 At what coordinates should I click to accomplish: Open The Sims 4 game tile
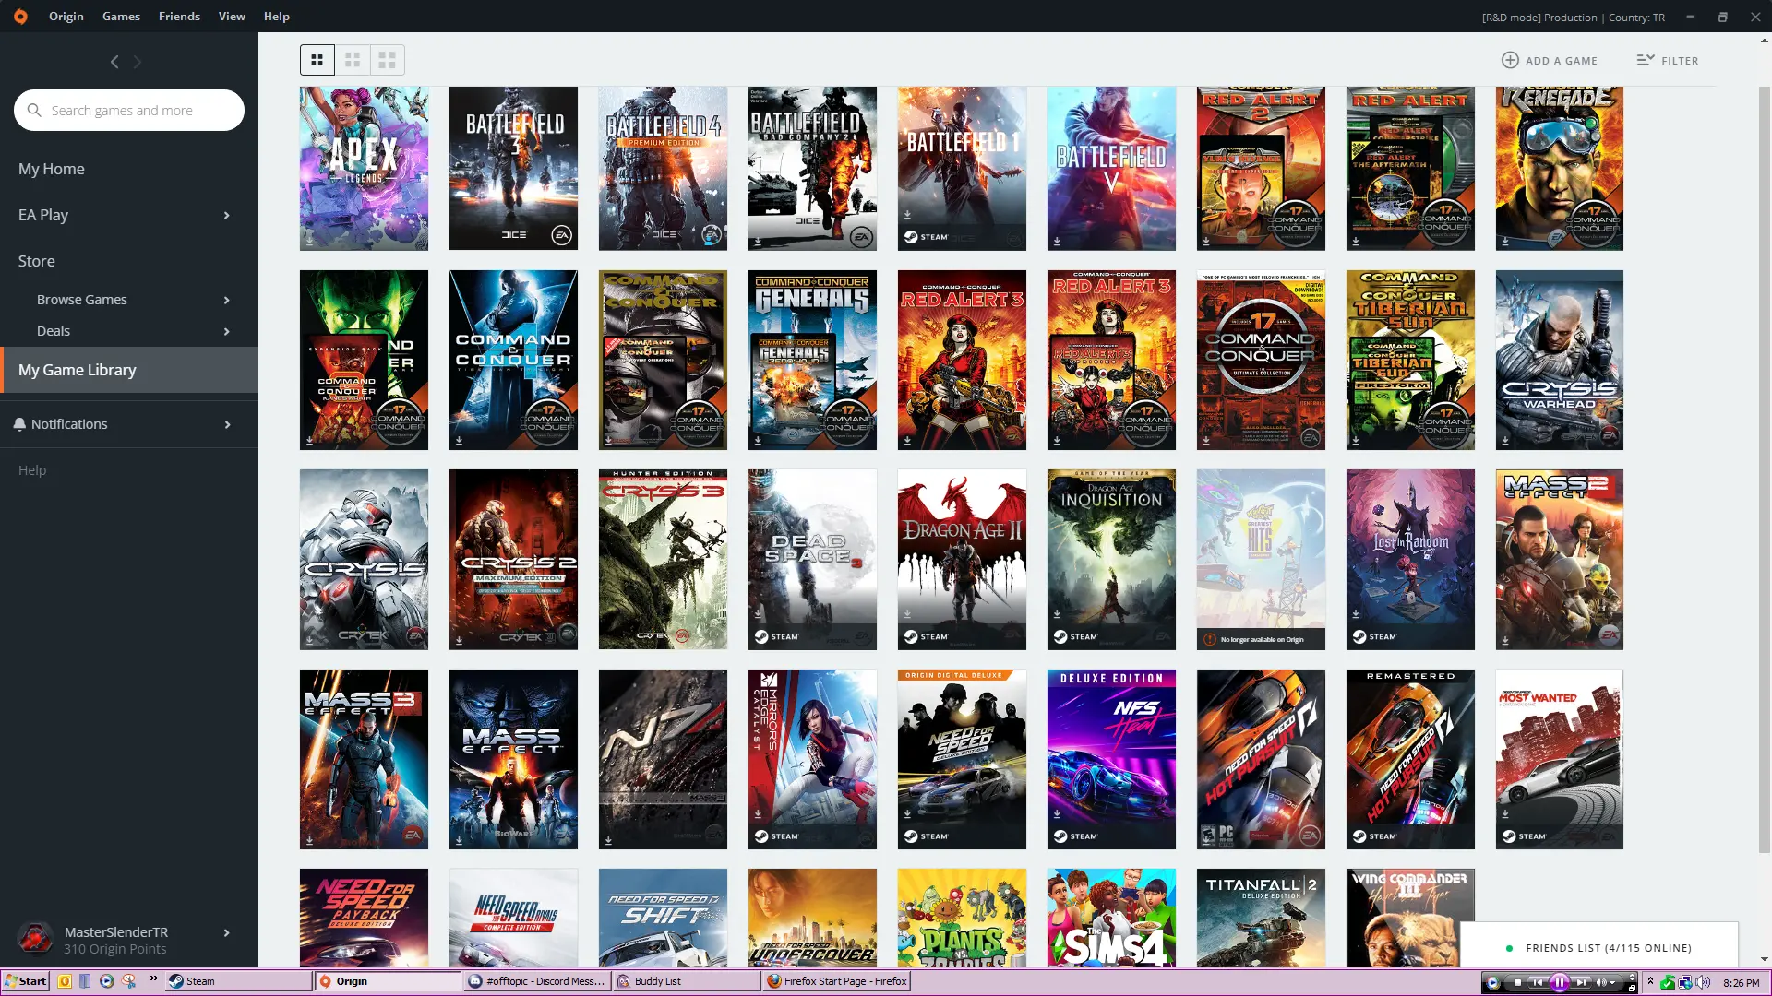[x=1111, y=918]
